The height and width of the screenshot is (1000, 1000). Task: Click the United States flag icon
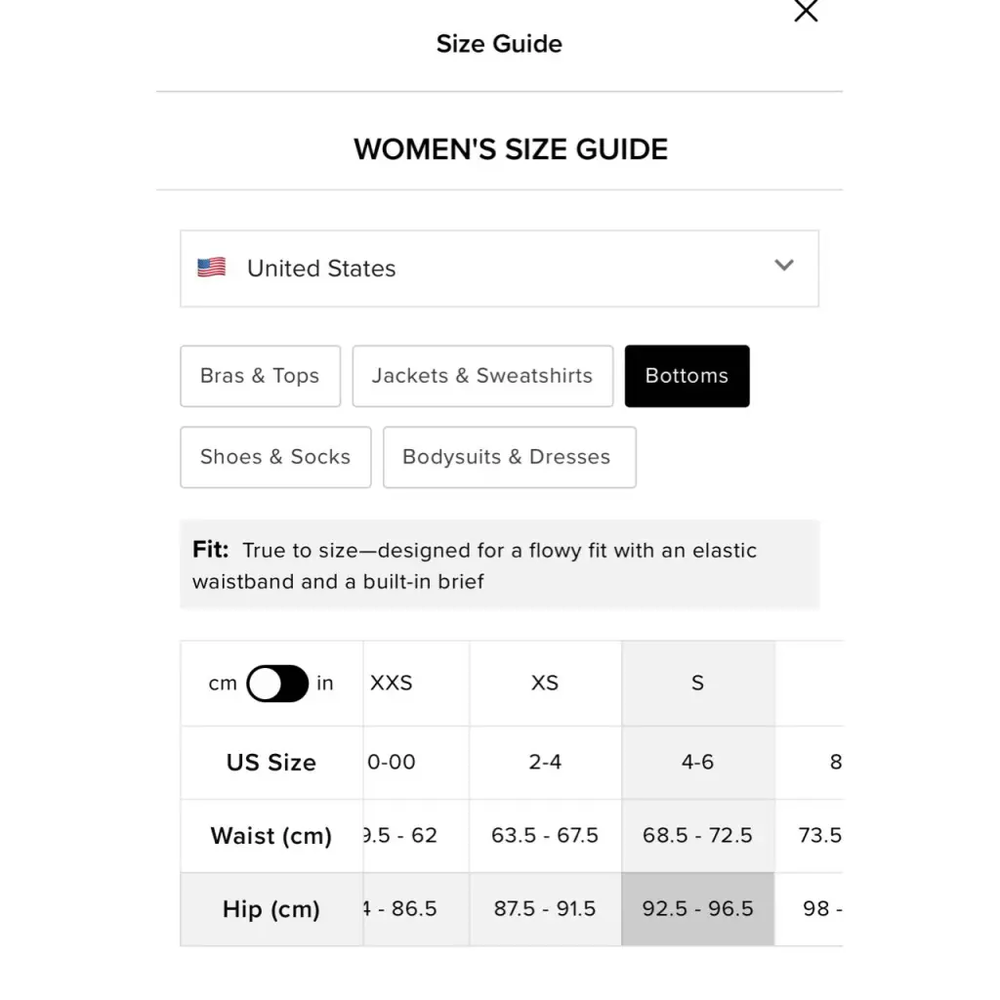(x=211, y=268)
